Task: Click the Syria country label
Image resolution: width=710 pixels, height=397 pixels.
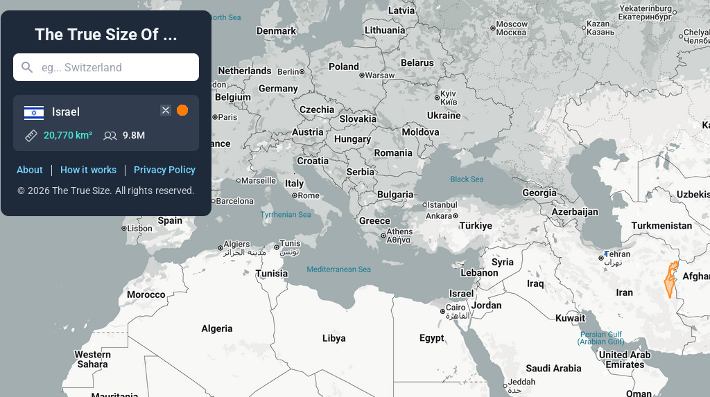Action: pyautogui.click(x=503, y=262)
